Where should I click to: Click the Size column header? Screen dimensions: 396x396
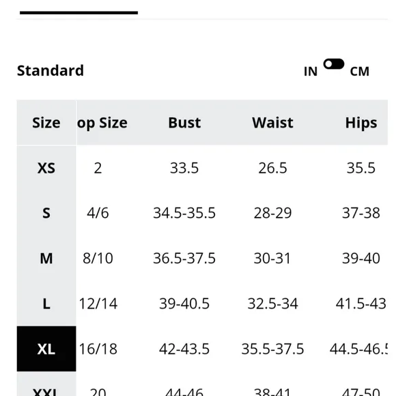point(46,123)
